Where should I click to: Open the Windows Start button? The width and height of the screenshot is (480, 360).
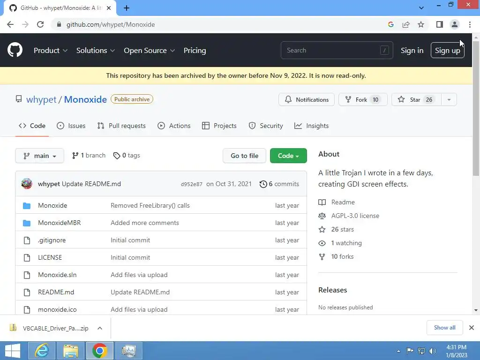tap(13, 351)
